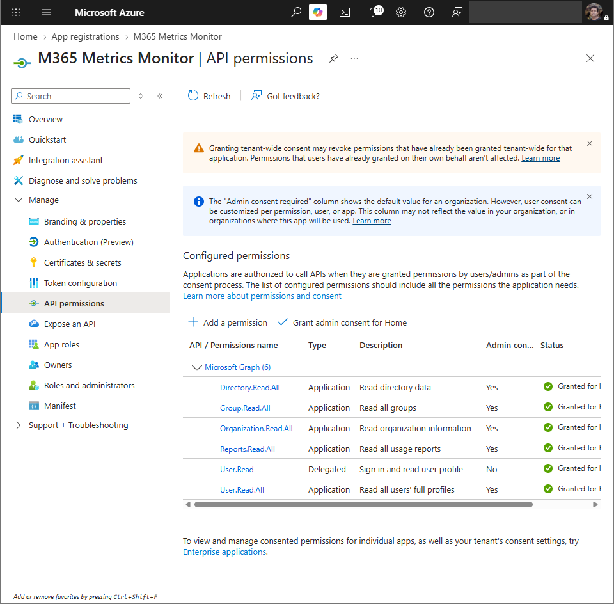Click the Delegated type cell for User.Read
Screen dimensions: 614x604
pyautogui.click(x=327, y=469)
